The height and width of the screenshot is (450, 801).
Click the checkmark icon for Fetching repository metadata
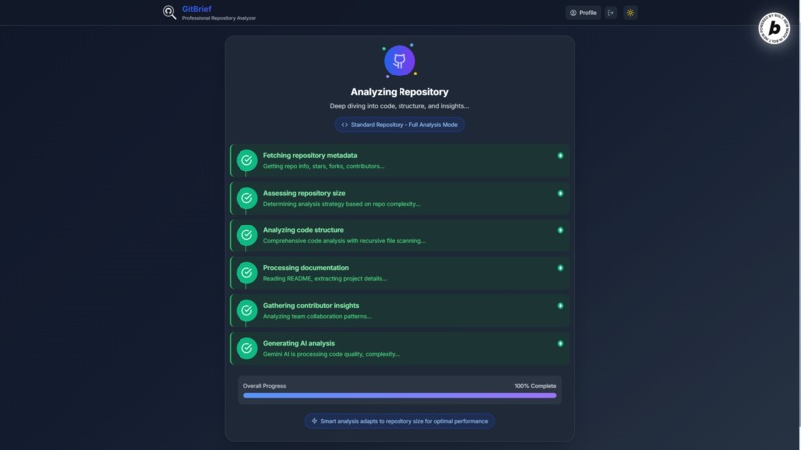click(x=246, y=160)
